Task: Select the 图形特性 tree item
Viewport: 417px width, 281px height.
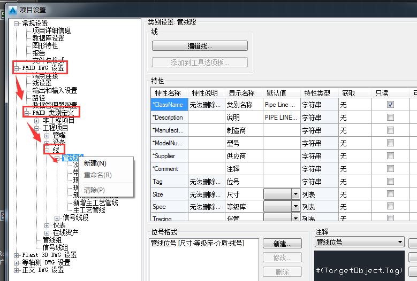Action: tap(45, 45)
